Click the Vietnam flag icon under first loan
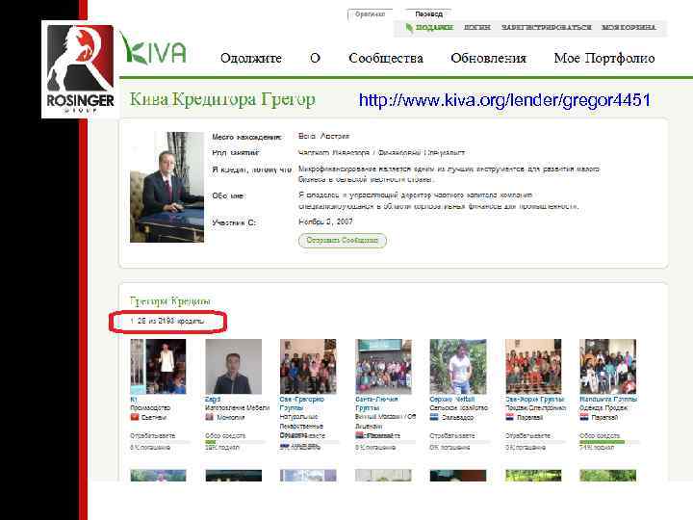Image resolution: width=693 pixels, height=520 pixels. [x=135, y=417]
